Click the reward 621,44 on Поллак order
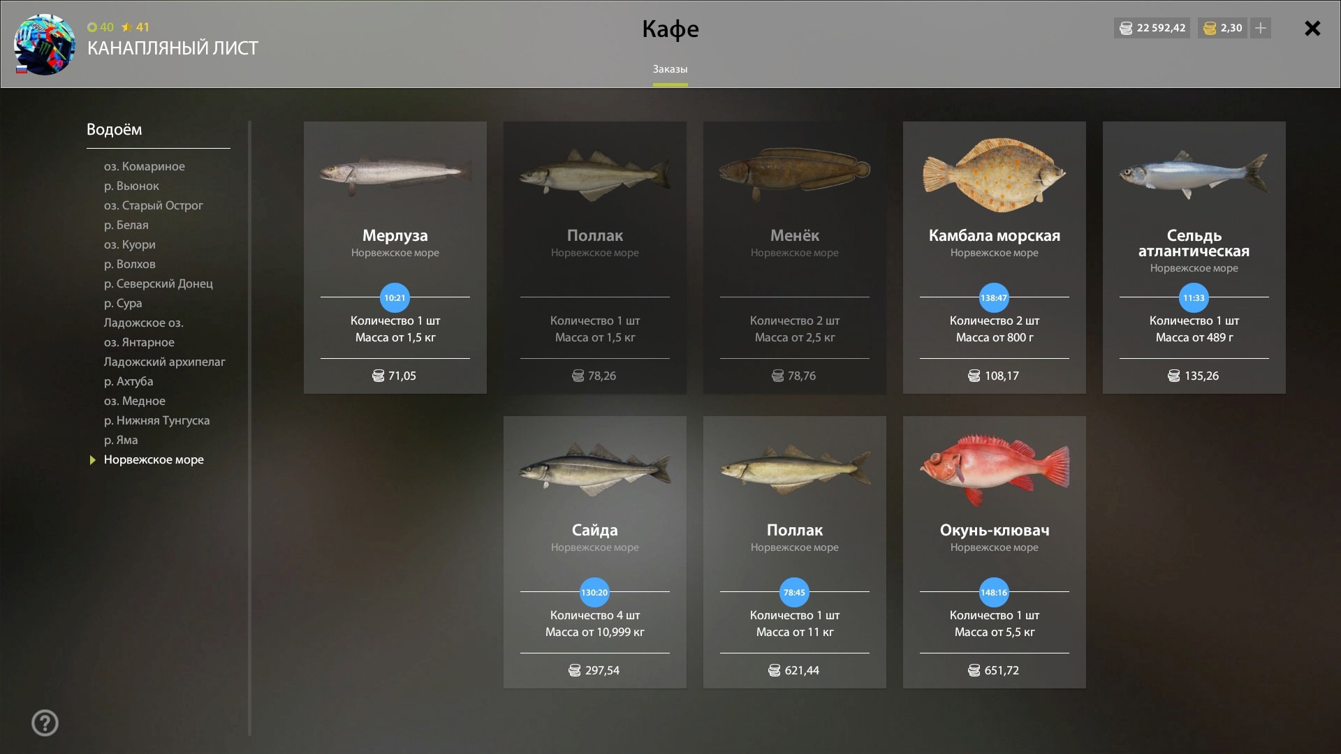 (x=794, y=670)
